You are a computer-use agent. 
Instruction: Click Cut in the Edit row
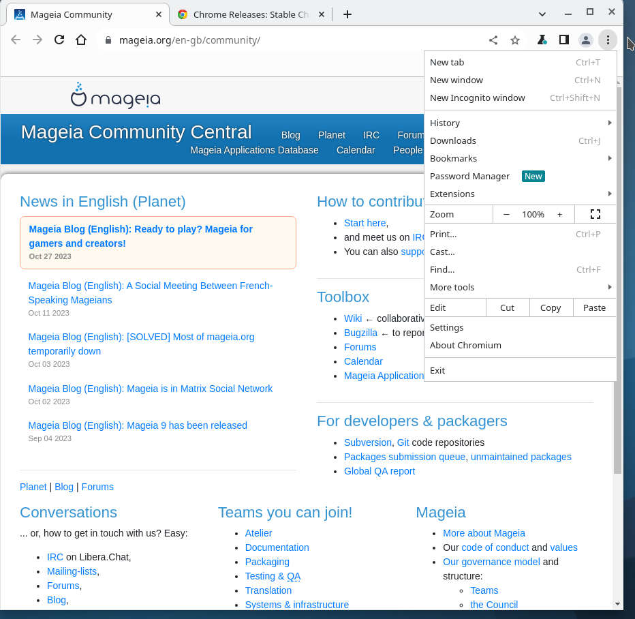pyautogui.click(x=507, y=308)
